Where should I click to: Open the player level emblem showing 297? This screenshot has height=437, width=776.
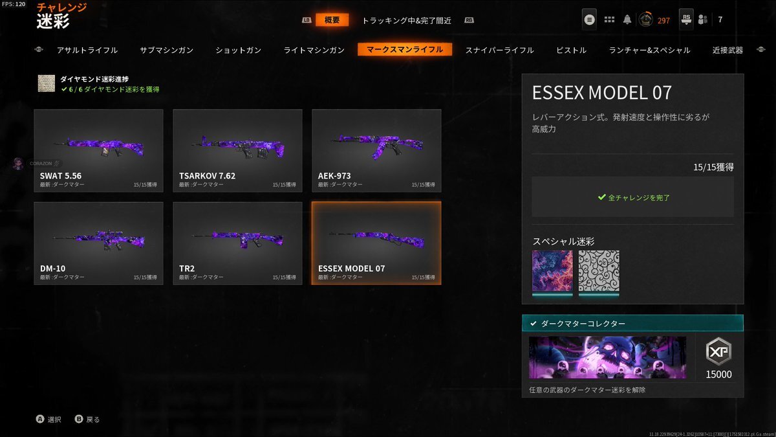tap(645, 20)
